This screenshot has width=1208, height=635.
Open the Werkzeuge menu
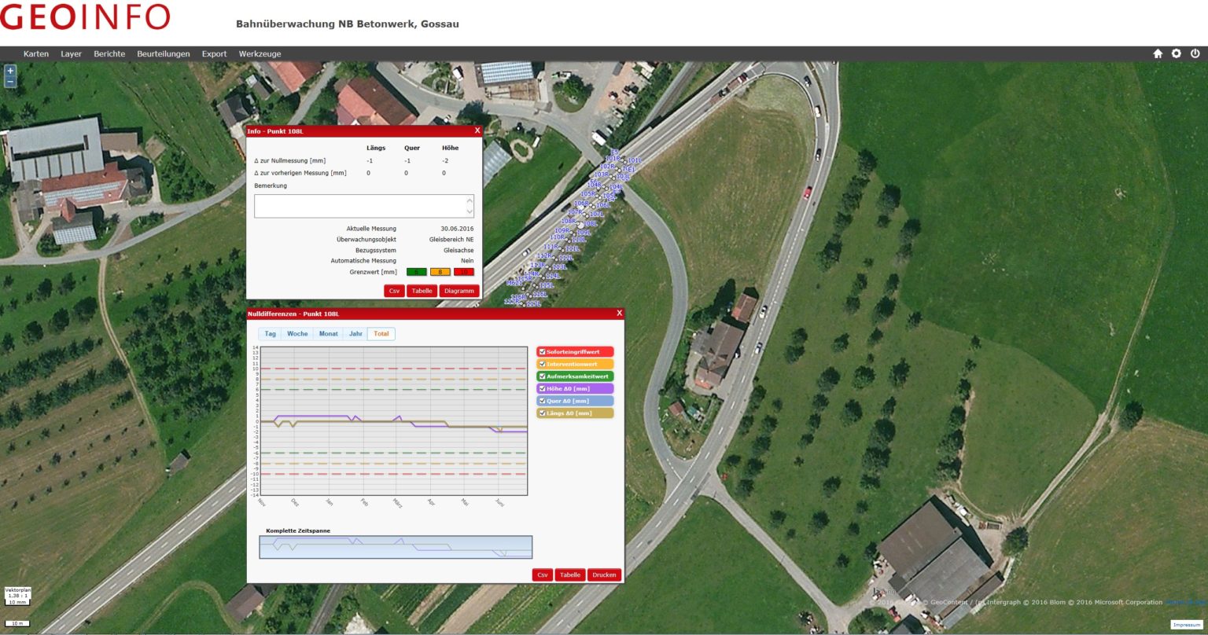pos(262,53)
